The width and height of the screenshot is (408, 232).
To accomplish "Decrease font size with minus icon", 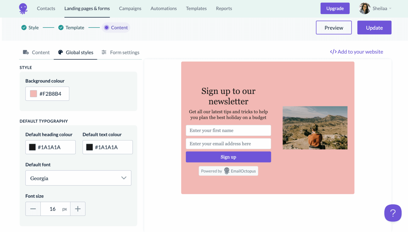I will 33,209.
